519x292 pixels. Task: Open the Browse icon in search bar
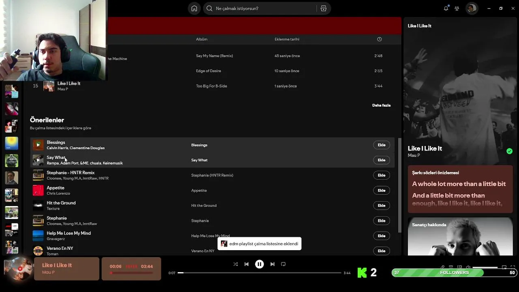coord(324,9)
